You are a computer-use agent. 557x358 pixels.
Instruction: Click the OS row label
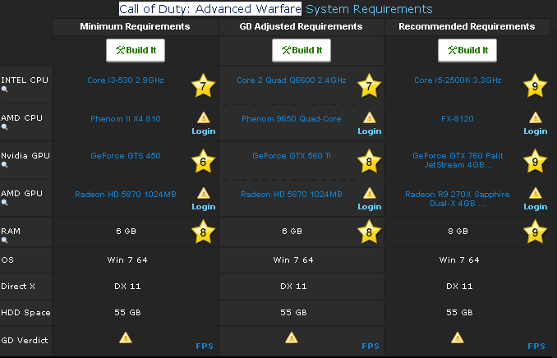coord(7,260)
